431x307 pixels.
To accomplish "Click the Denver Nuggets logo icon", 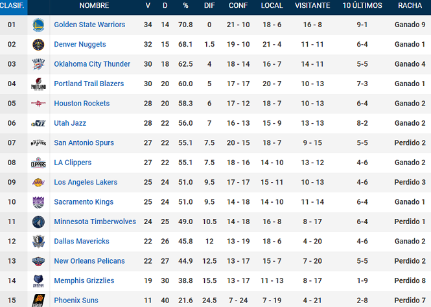I will [38, 45].
